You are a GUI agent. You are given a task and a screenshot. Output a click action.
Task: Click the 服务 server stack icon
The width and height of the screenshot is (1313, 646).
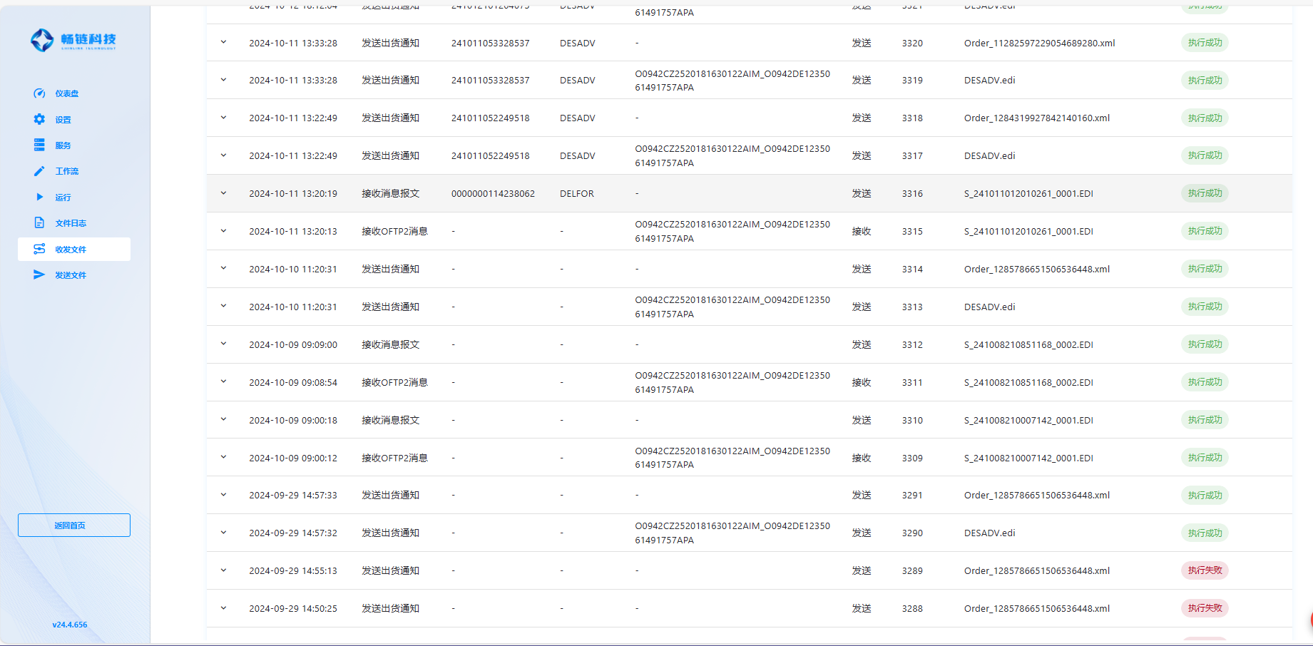(39, 145)
